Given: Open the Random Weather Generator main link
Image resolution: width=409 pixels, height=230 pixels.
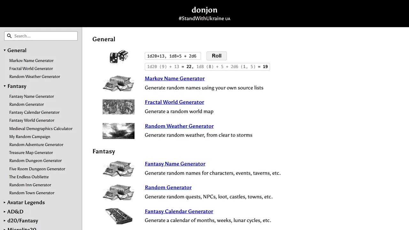Looking at the screenshot, I should tap(179, 126).
